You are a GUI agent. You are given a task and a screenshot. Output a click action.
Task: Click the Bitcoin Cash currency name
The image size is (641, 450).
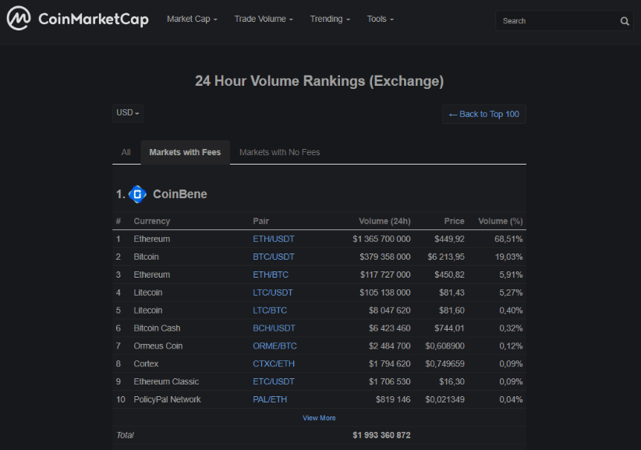point(157,328)
